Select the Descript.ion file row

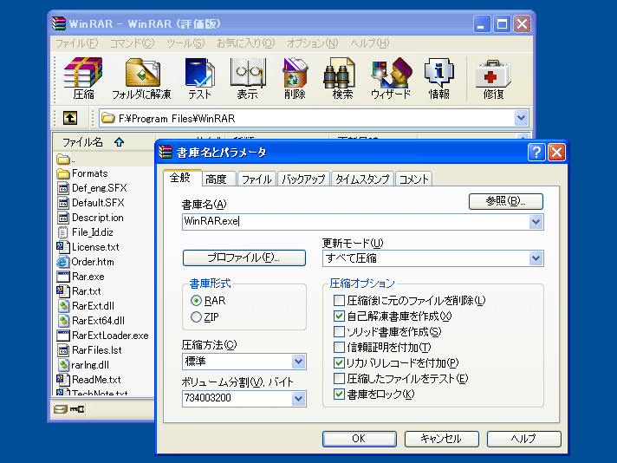90,218
